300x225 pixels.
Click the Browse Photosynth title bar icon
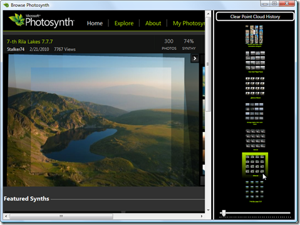click(x=6, y=5)
